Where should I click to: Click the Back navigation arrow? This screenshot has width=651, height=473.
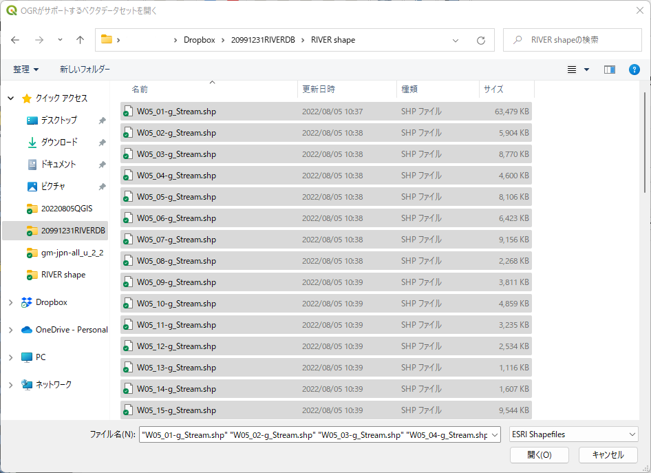16,40
